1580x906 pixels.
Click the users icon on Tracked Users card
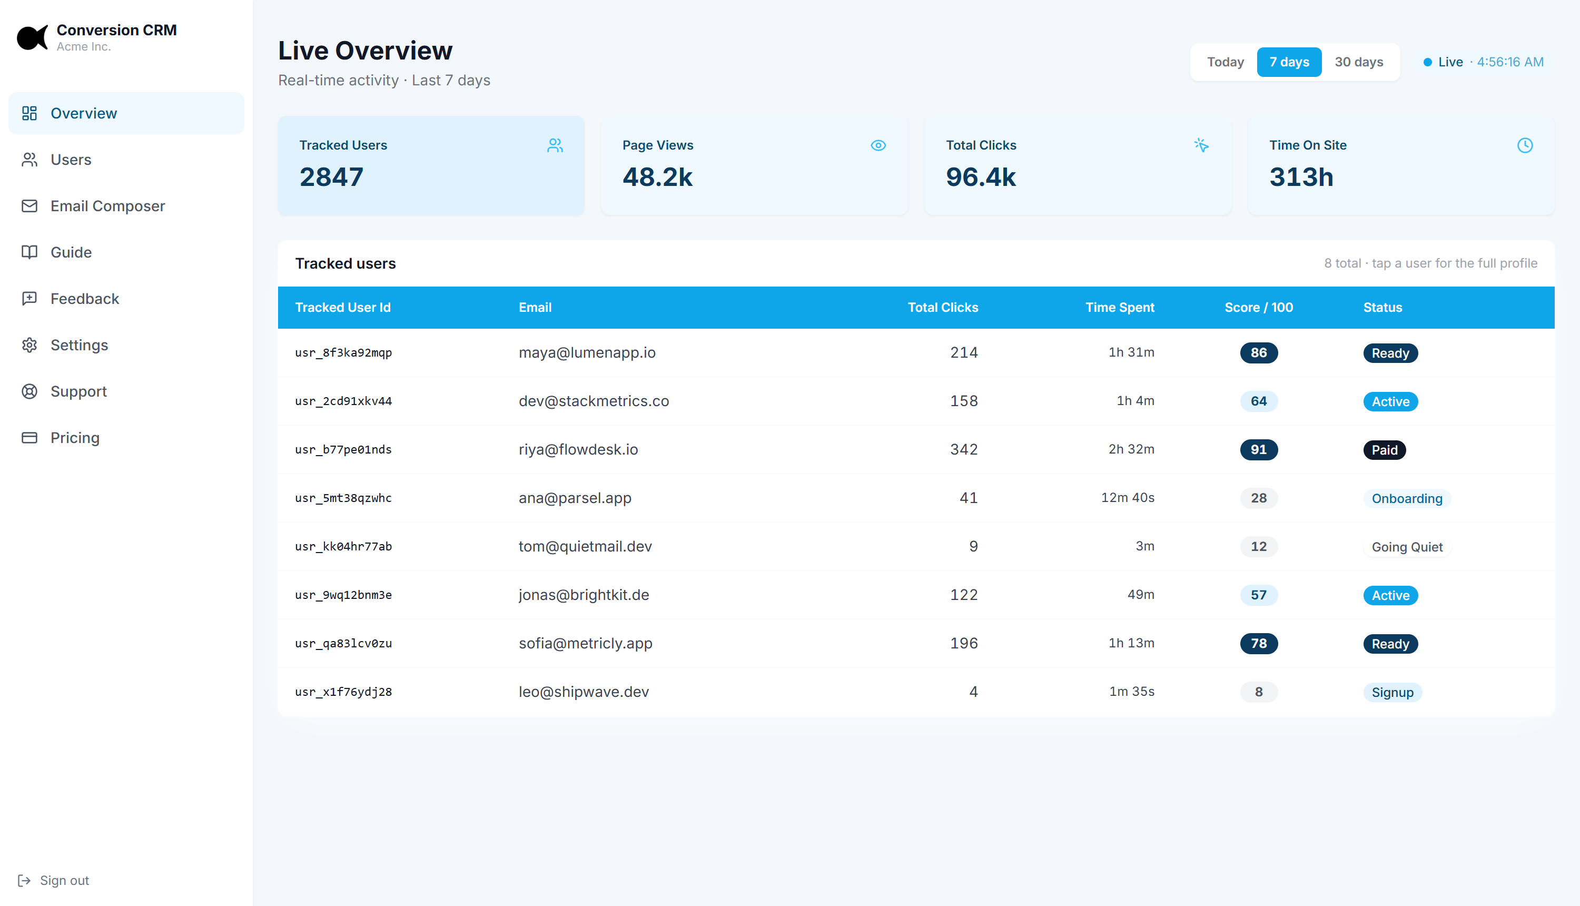(555, 145)
